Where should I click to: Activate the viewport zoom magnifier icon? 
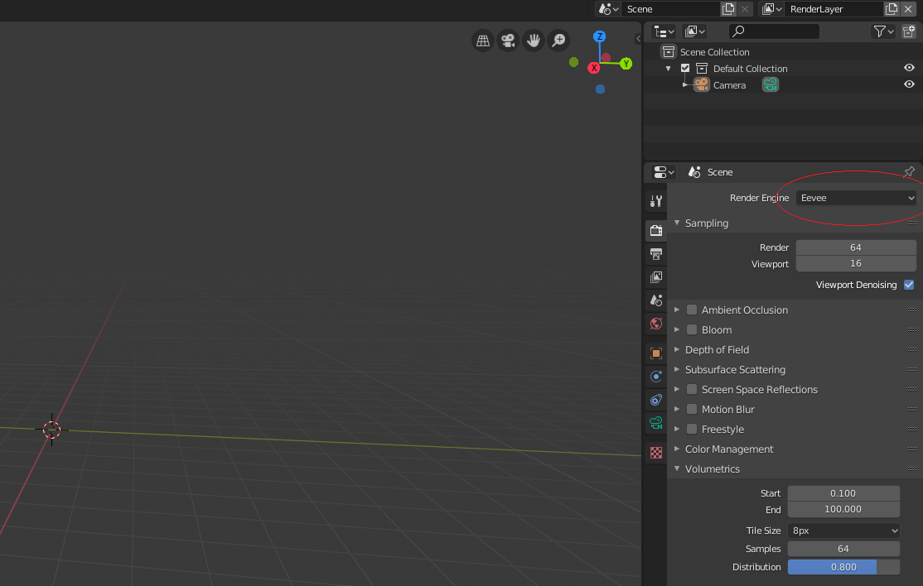pos(558,41)
